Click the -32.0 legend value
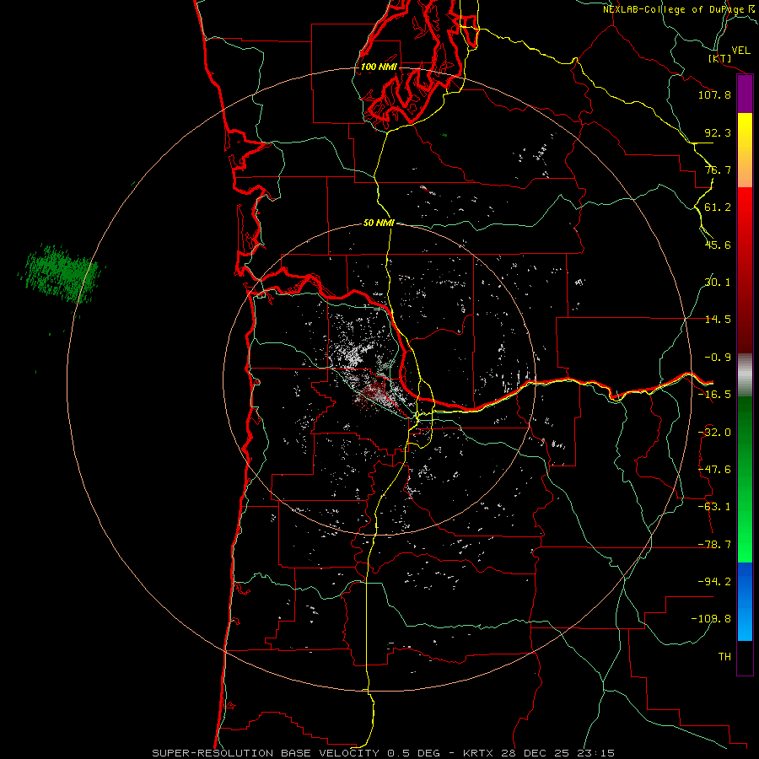 (x=714, y=433)
